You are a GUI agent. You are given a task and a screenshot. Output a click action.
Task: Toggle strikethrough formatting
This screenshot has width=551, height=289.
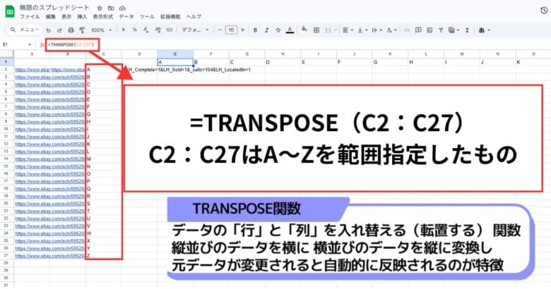278,30
